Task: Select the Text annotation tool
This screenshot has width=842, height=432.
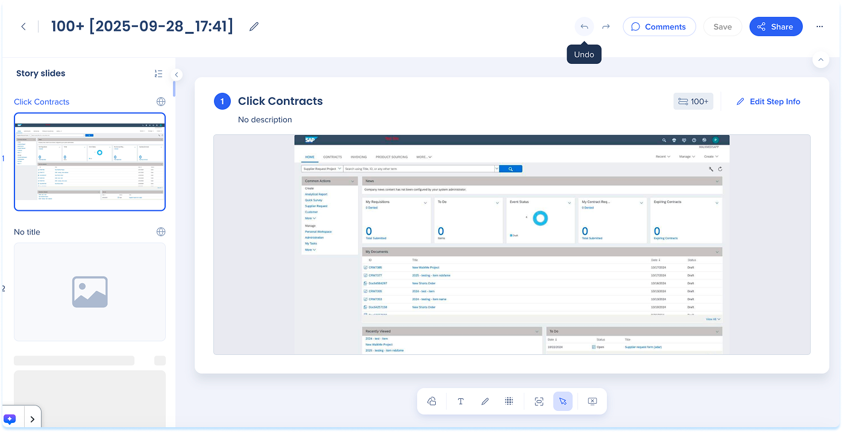Action: [x=460, y=401]
